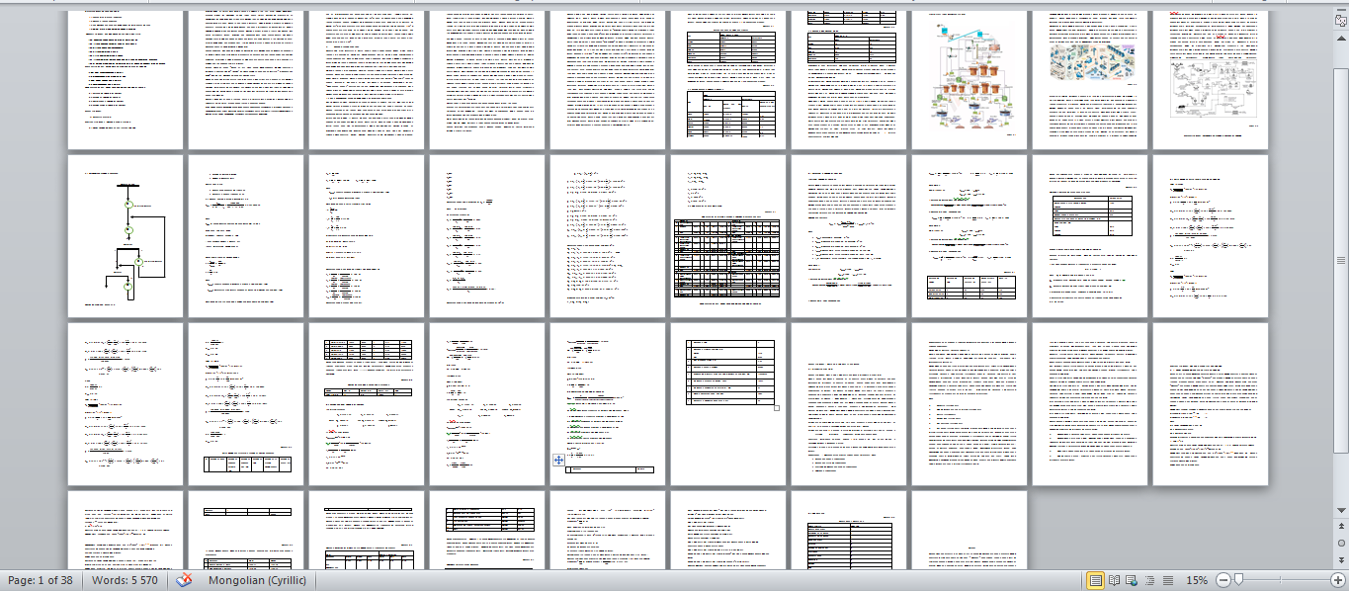Click the Page: 1 of 38 indicator
The width and height of the screenshot is (1349, 591).
click(41, 580)
